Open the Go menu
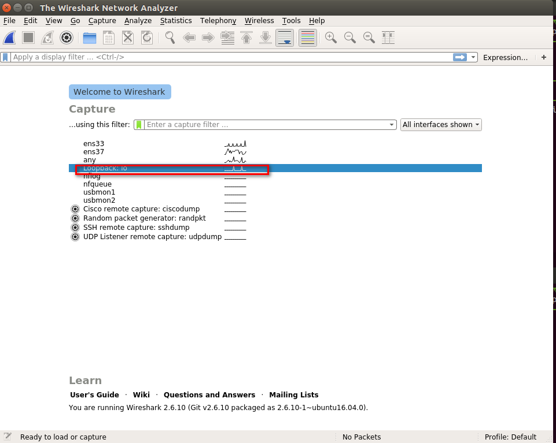 (75, 21)
